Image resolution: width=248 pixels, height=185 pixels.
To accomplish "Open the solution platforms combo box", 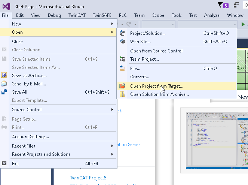I will coord(207,24).
